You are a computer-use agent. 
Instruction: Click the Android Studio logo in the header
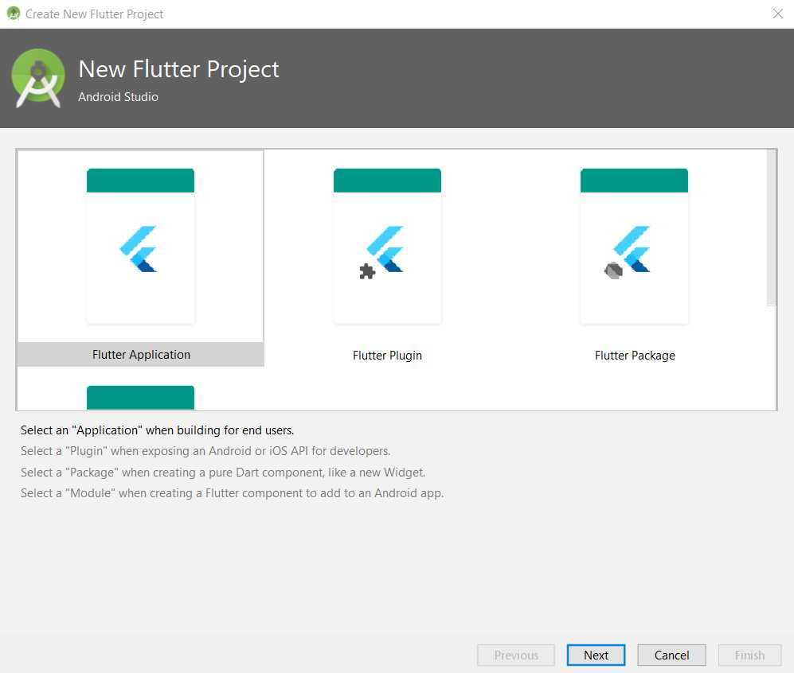38,77
